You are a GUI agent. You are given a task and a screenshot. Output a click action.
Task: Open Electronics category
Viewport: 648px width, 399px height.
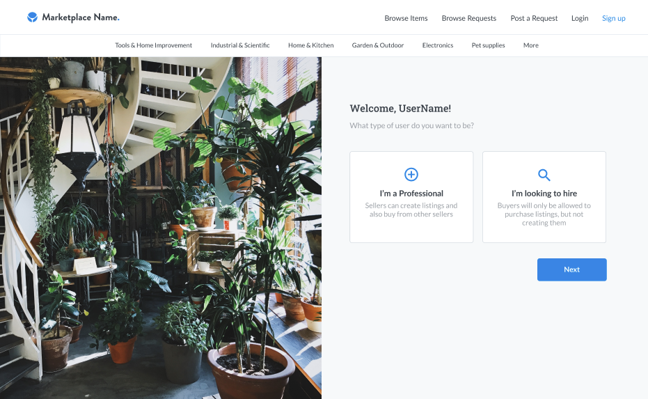(438, 45)
